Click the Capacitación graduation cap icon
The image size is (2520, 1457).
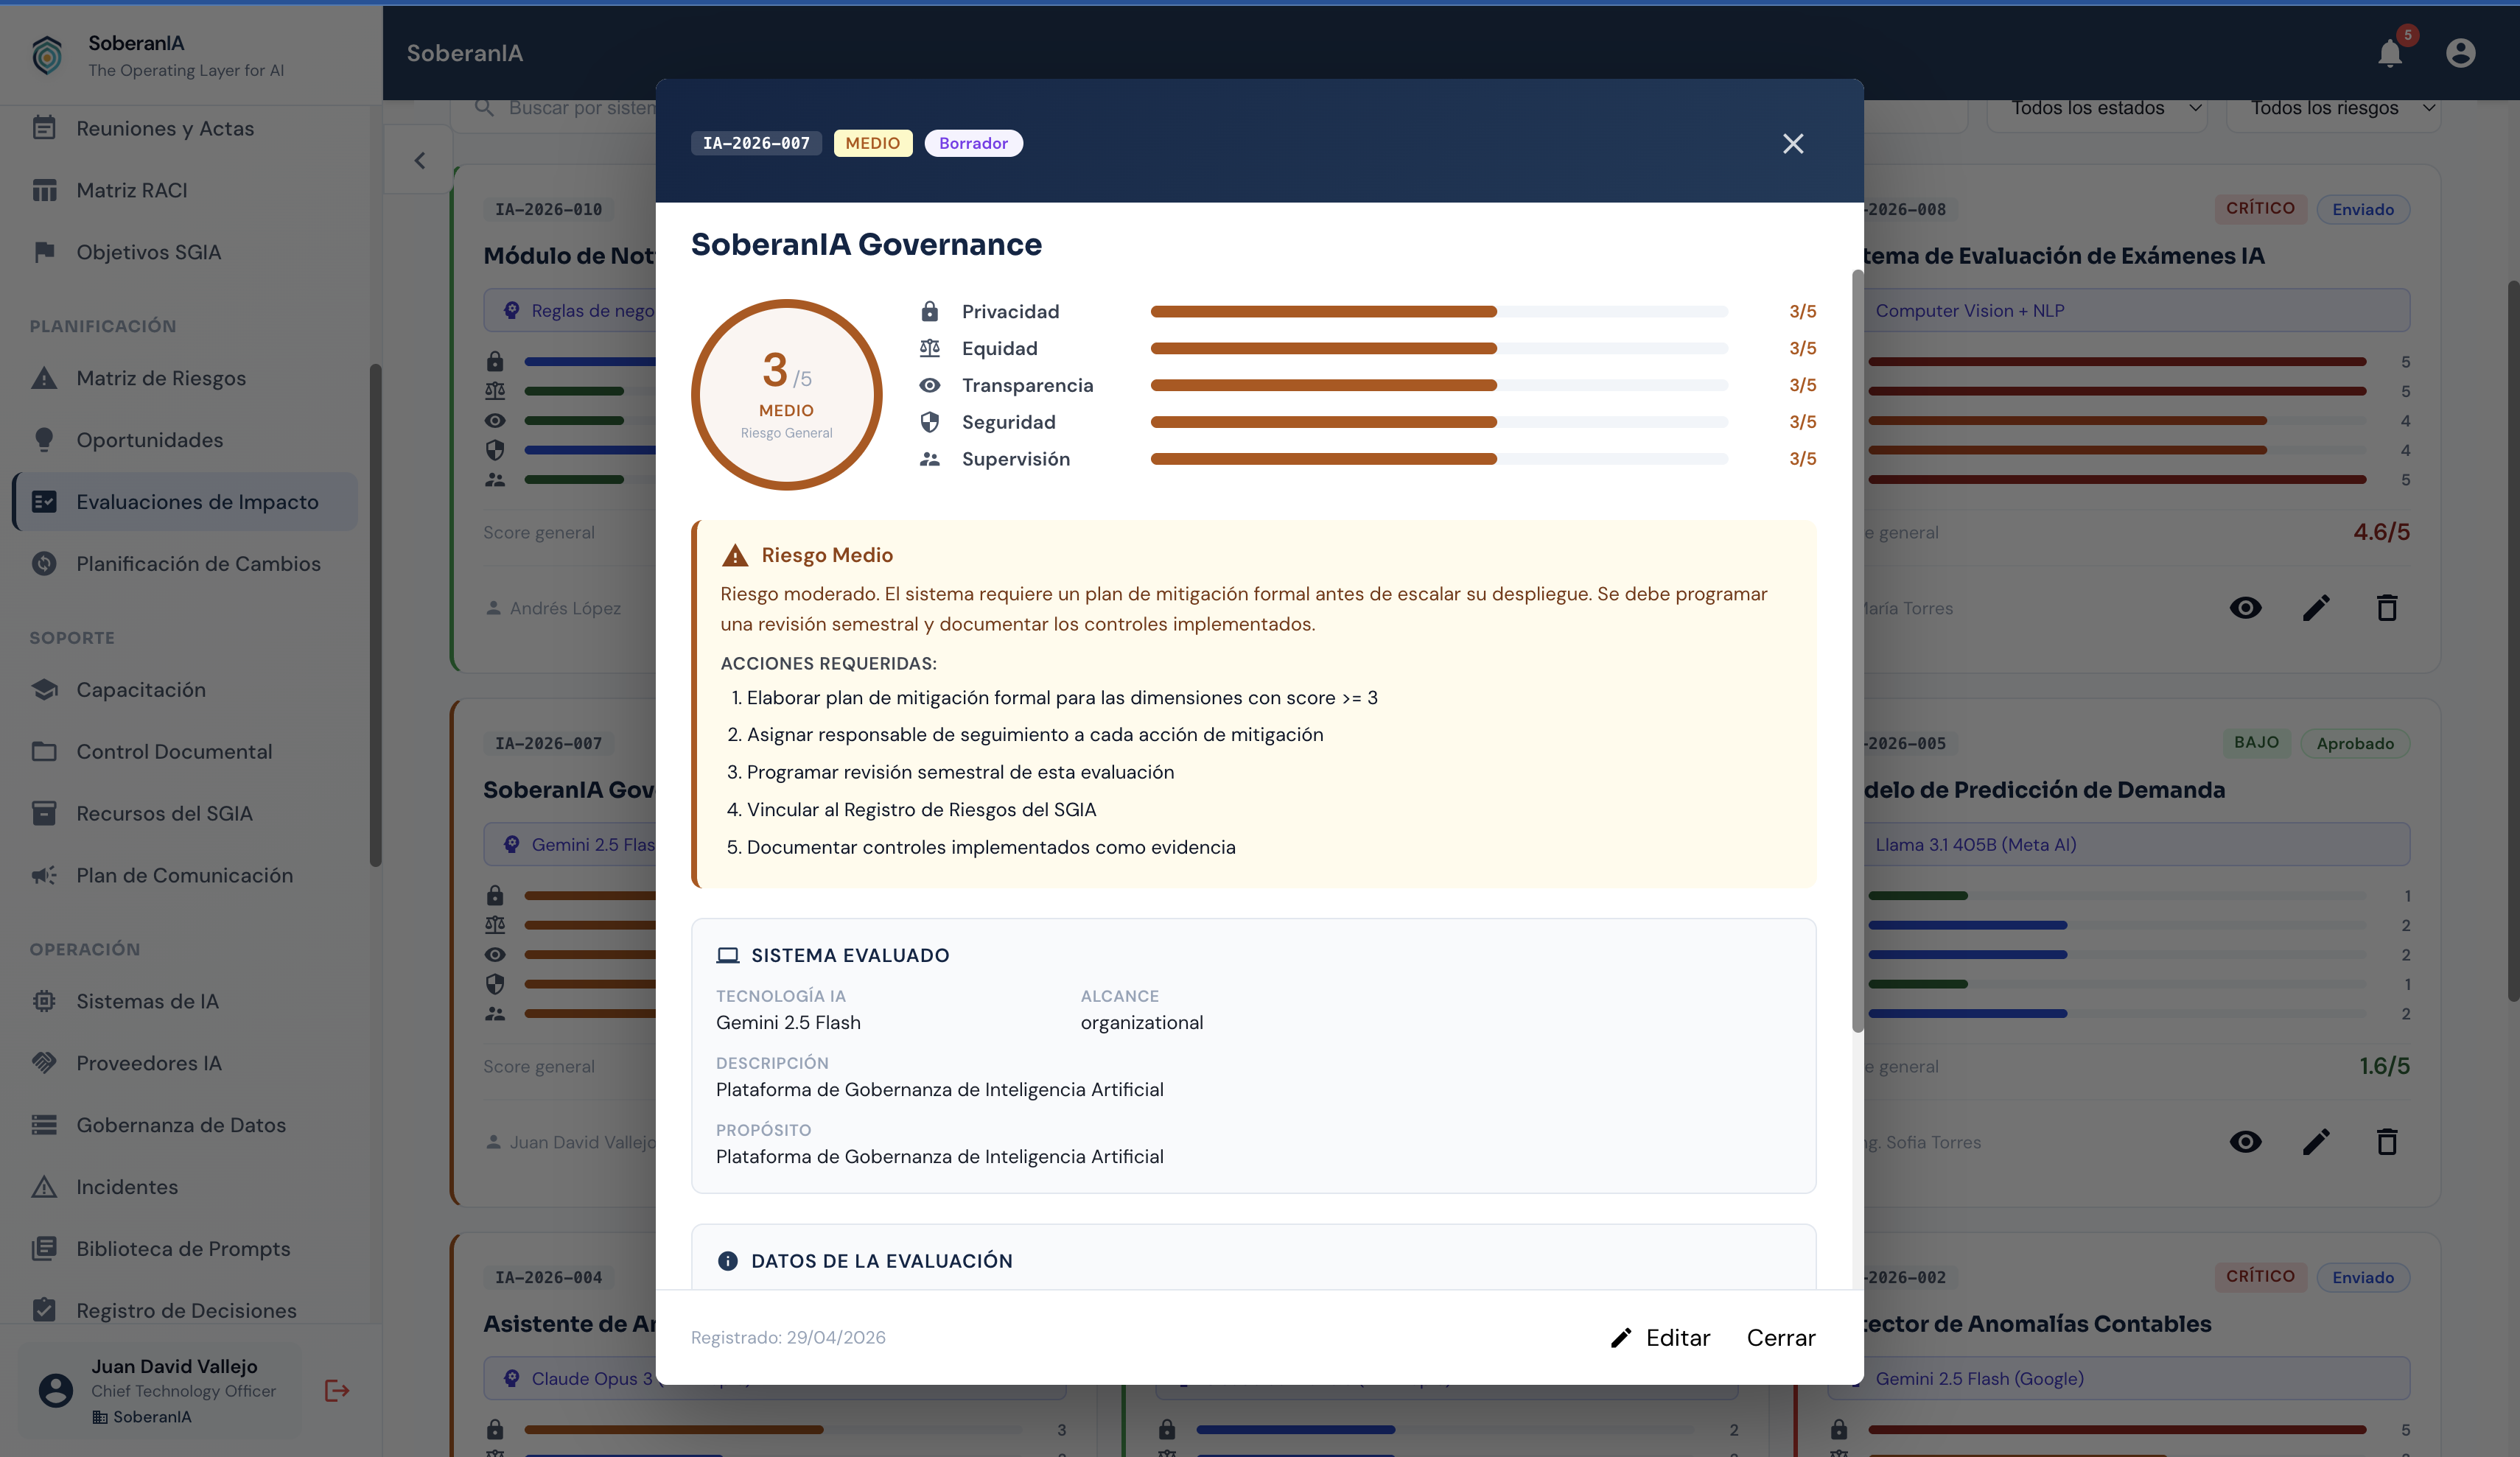[44, 689]
